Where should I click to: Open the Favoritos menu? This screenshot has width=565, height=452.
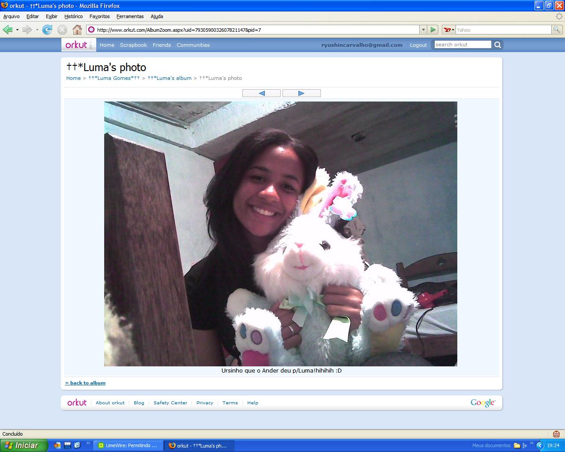click(100, 16)
